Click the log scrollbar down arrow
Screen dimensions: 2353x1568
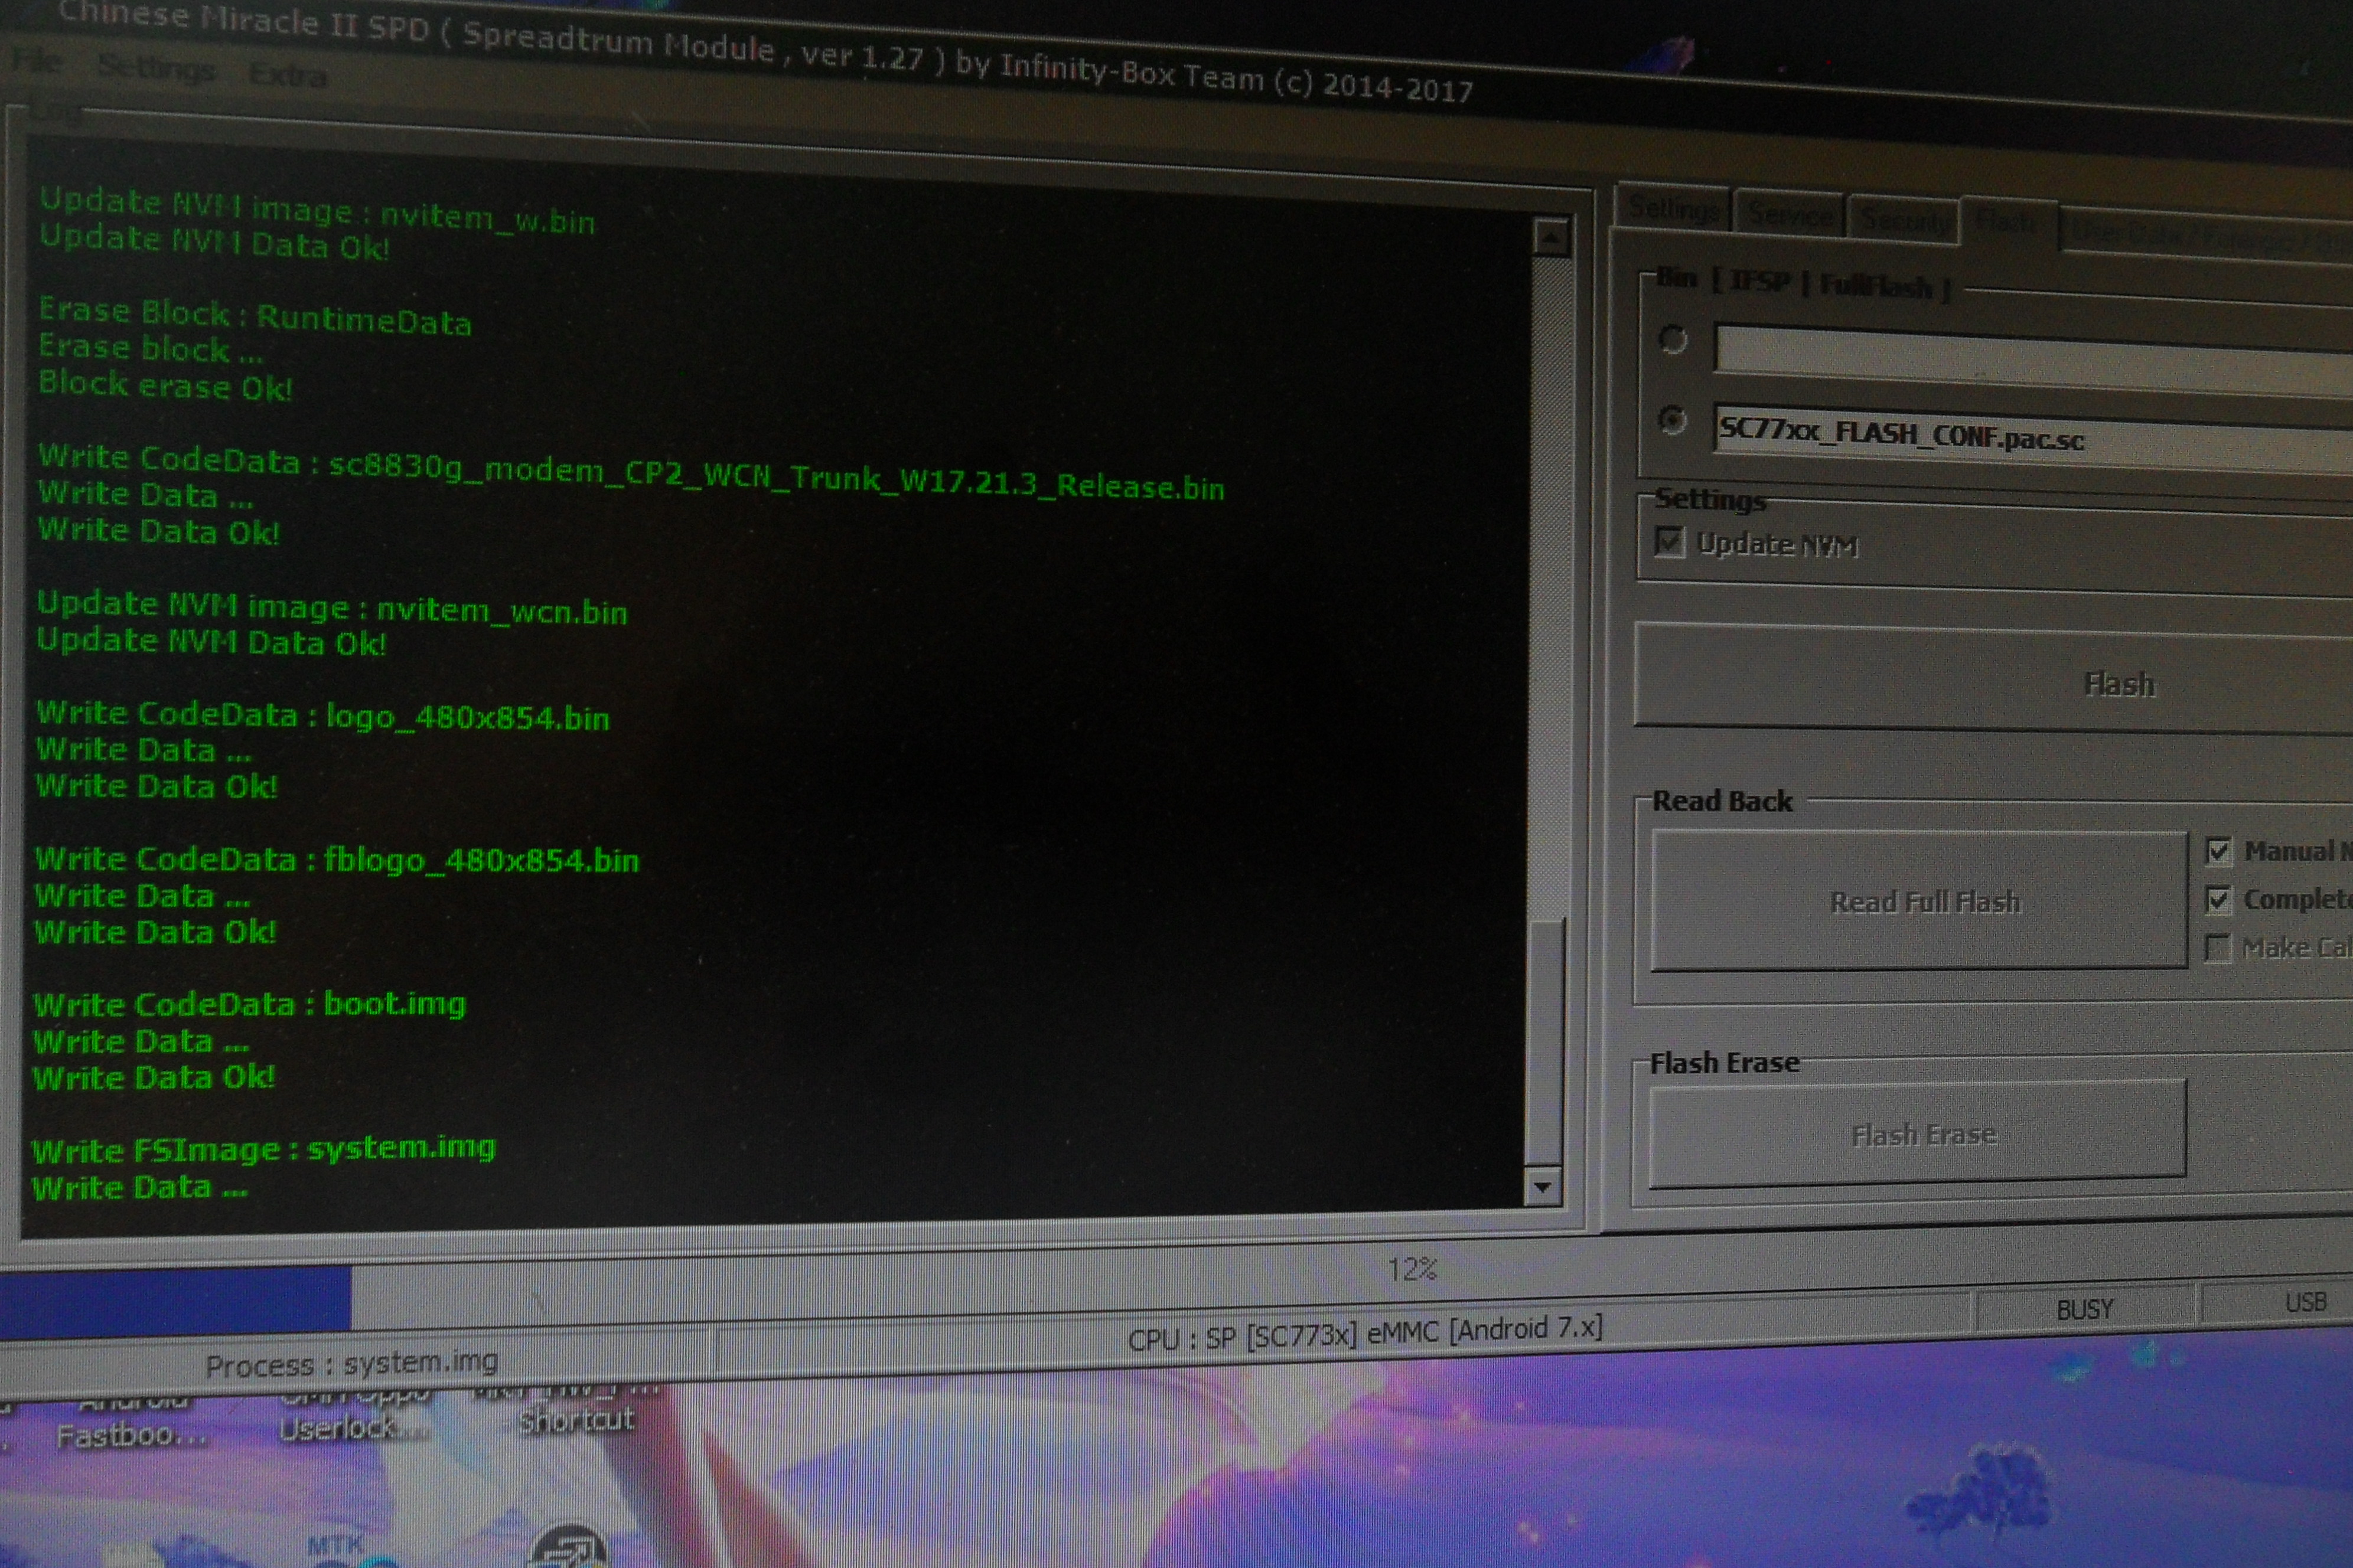coord(1541,1187)
